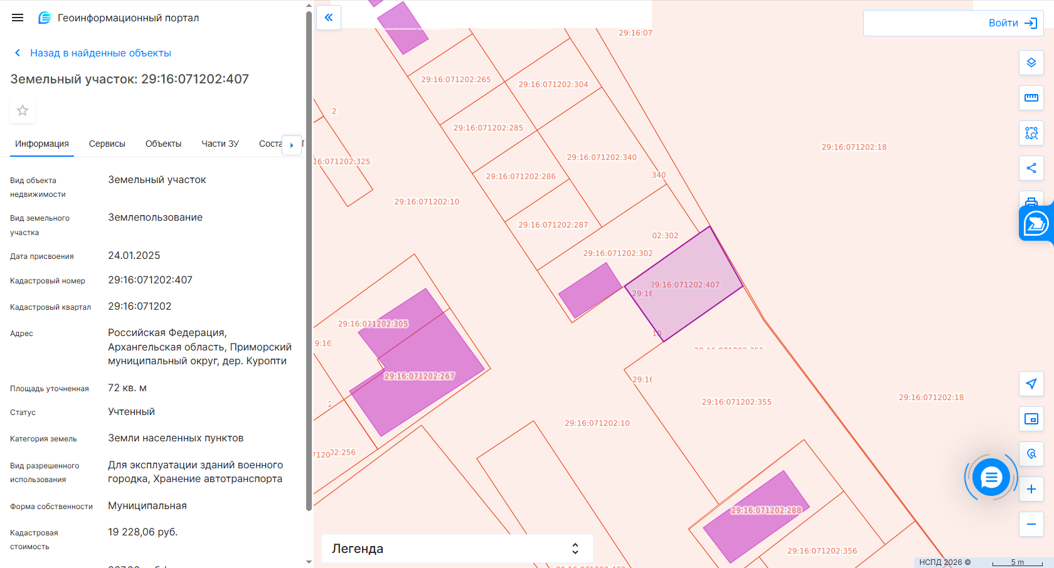Click the status value Учтенный

coord(131,412)
